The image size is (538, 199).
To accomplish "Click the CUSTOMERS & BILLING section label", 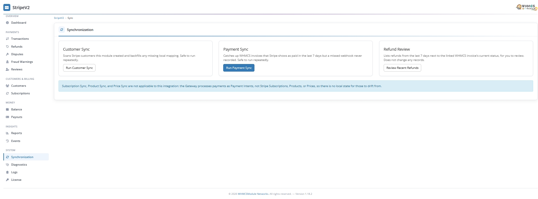I will tap(20, 79).
